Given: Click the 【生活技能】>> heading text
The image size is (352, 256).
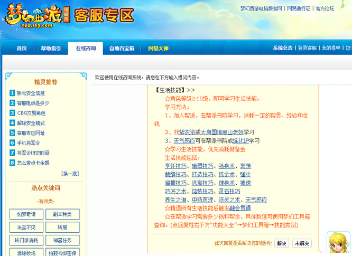Looking at the screenshot, I should tap(174, 90).
